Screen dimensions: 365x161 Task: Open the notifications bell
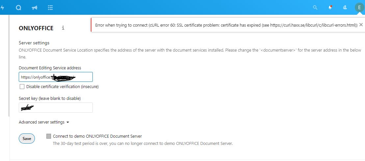[330, 8]
